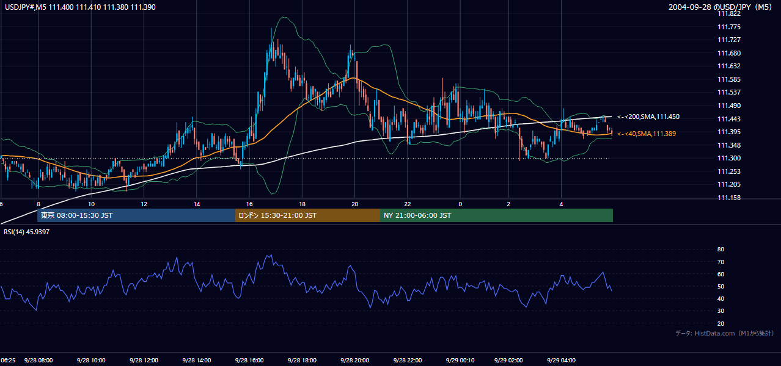Click the RSI(14) 45.9397 indicator label
Screen dimensions: 781x366
(26, 232)
